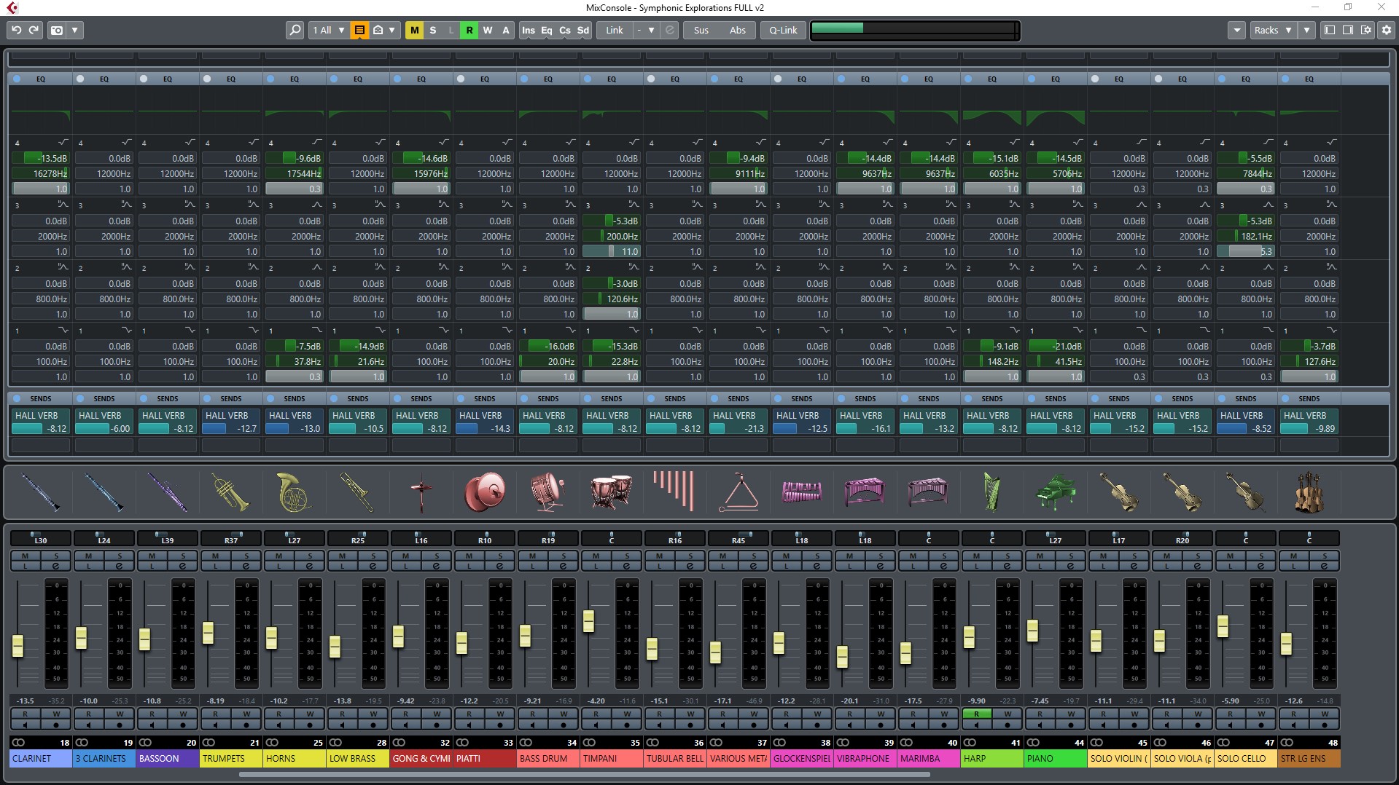Viewport: 1399px width, 785px height.
Task: Click the orange channel filter types icon
Action: coord(359,30)
